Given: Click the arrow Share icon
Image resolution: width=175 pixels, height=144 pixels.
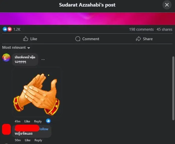Looking at the screenshot, I should tap(138, 39).
